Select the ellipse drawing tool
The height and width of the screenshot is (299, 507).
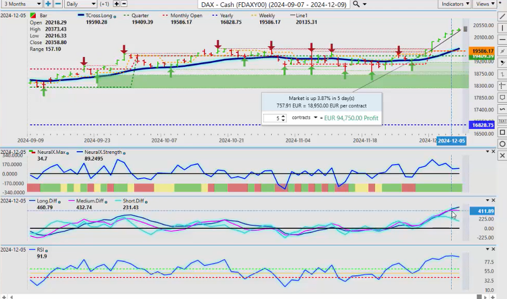tap(502, 144)
